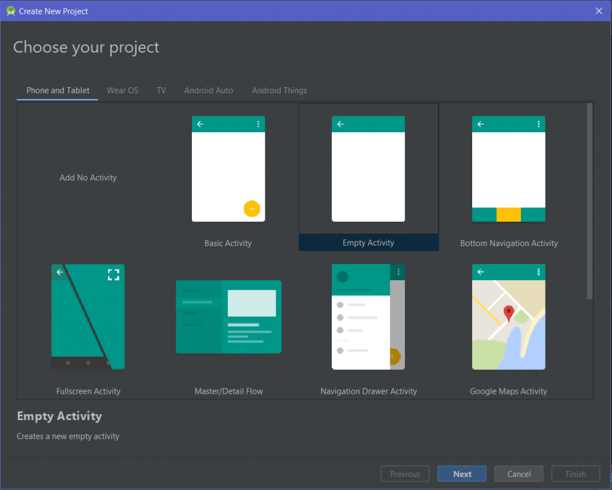This screenshot has width=612, height=490.
Task: Switch to the Android Auto tab
Action: pyautogui.click(x=208, y=90)
